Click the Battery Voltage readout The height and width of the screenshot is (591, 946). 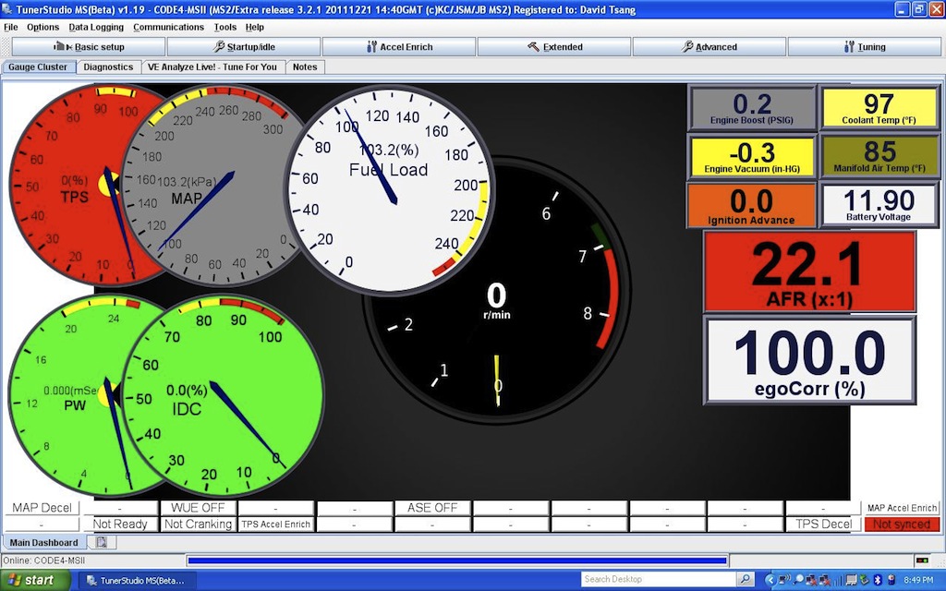pos(879,206)
